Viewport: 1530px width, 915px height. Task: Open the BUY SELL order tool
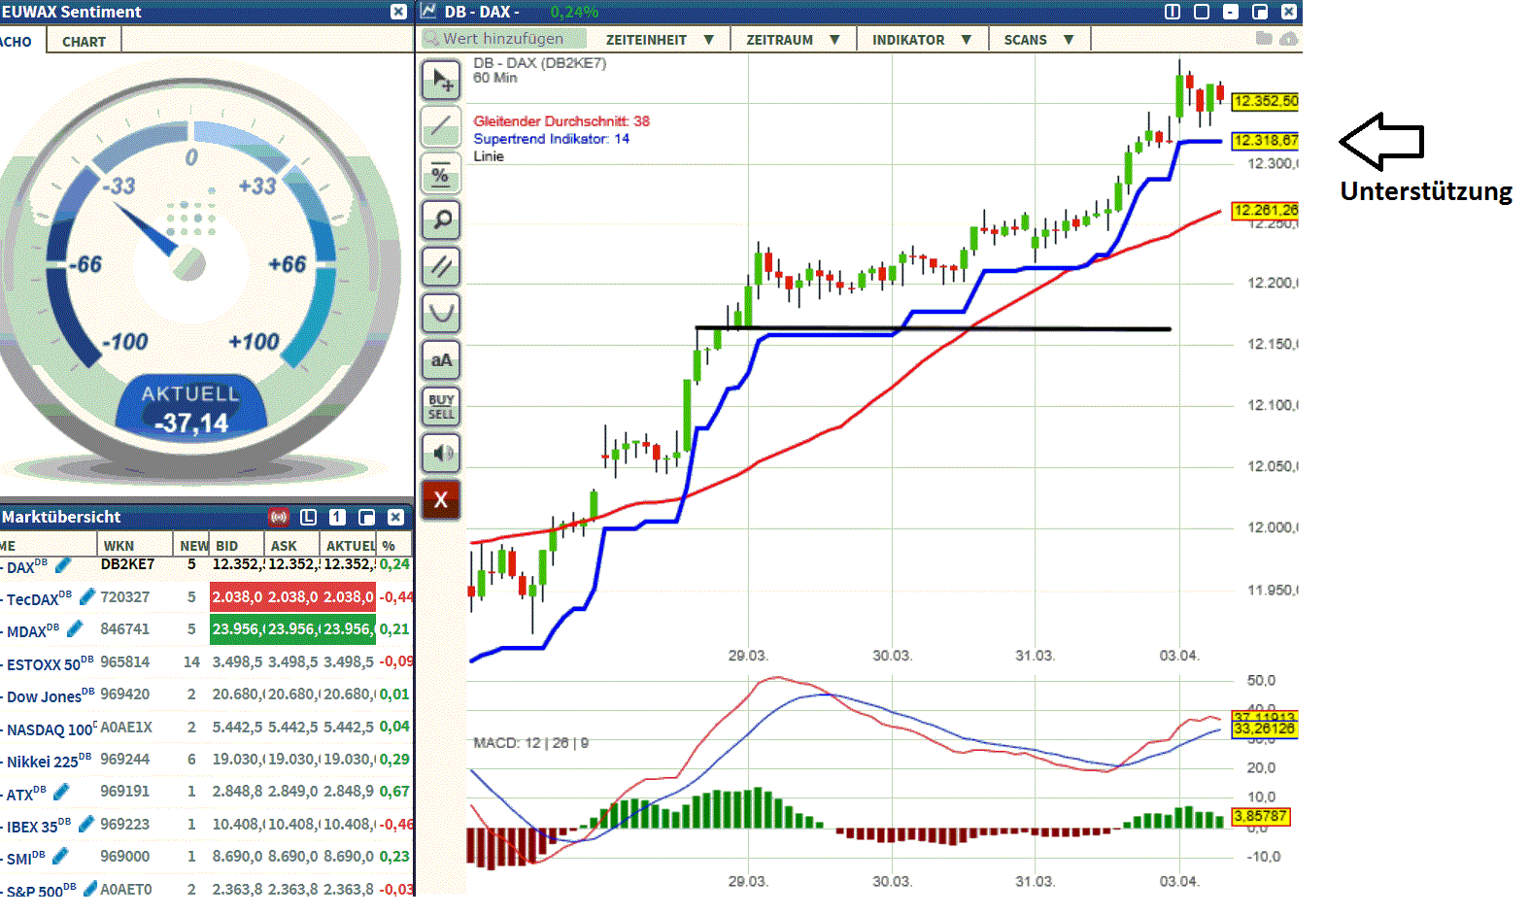point(441,407)
